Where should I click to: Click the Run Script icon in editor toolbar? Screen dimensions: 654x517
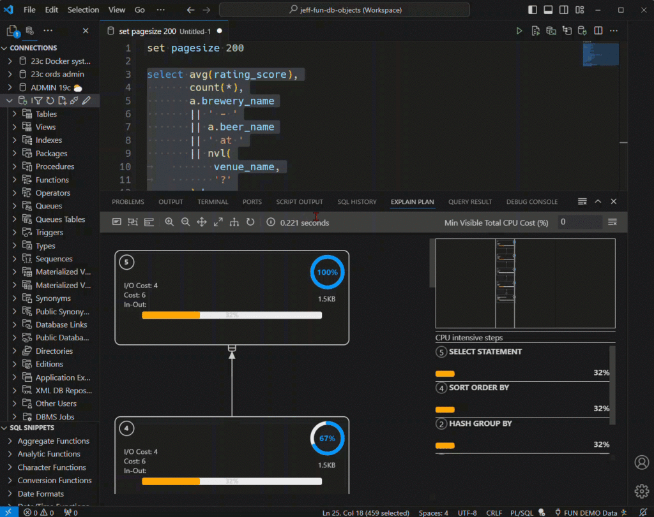point(535,31)
